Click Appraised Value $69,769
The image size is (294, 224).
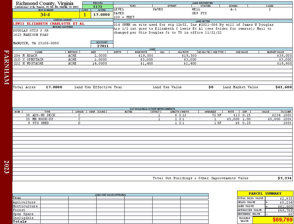coord(285,210)
